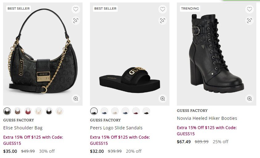
Task: Favorite the Peers Logo Slide Sandals
Action: coord(163,9)
